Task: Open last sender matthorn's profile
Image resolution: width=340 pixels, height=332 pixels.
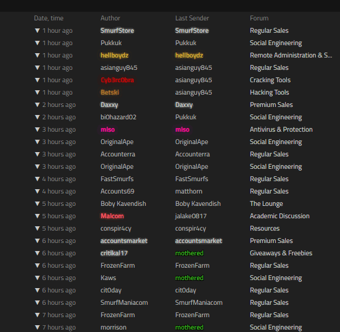Action: 189,192
